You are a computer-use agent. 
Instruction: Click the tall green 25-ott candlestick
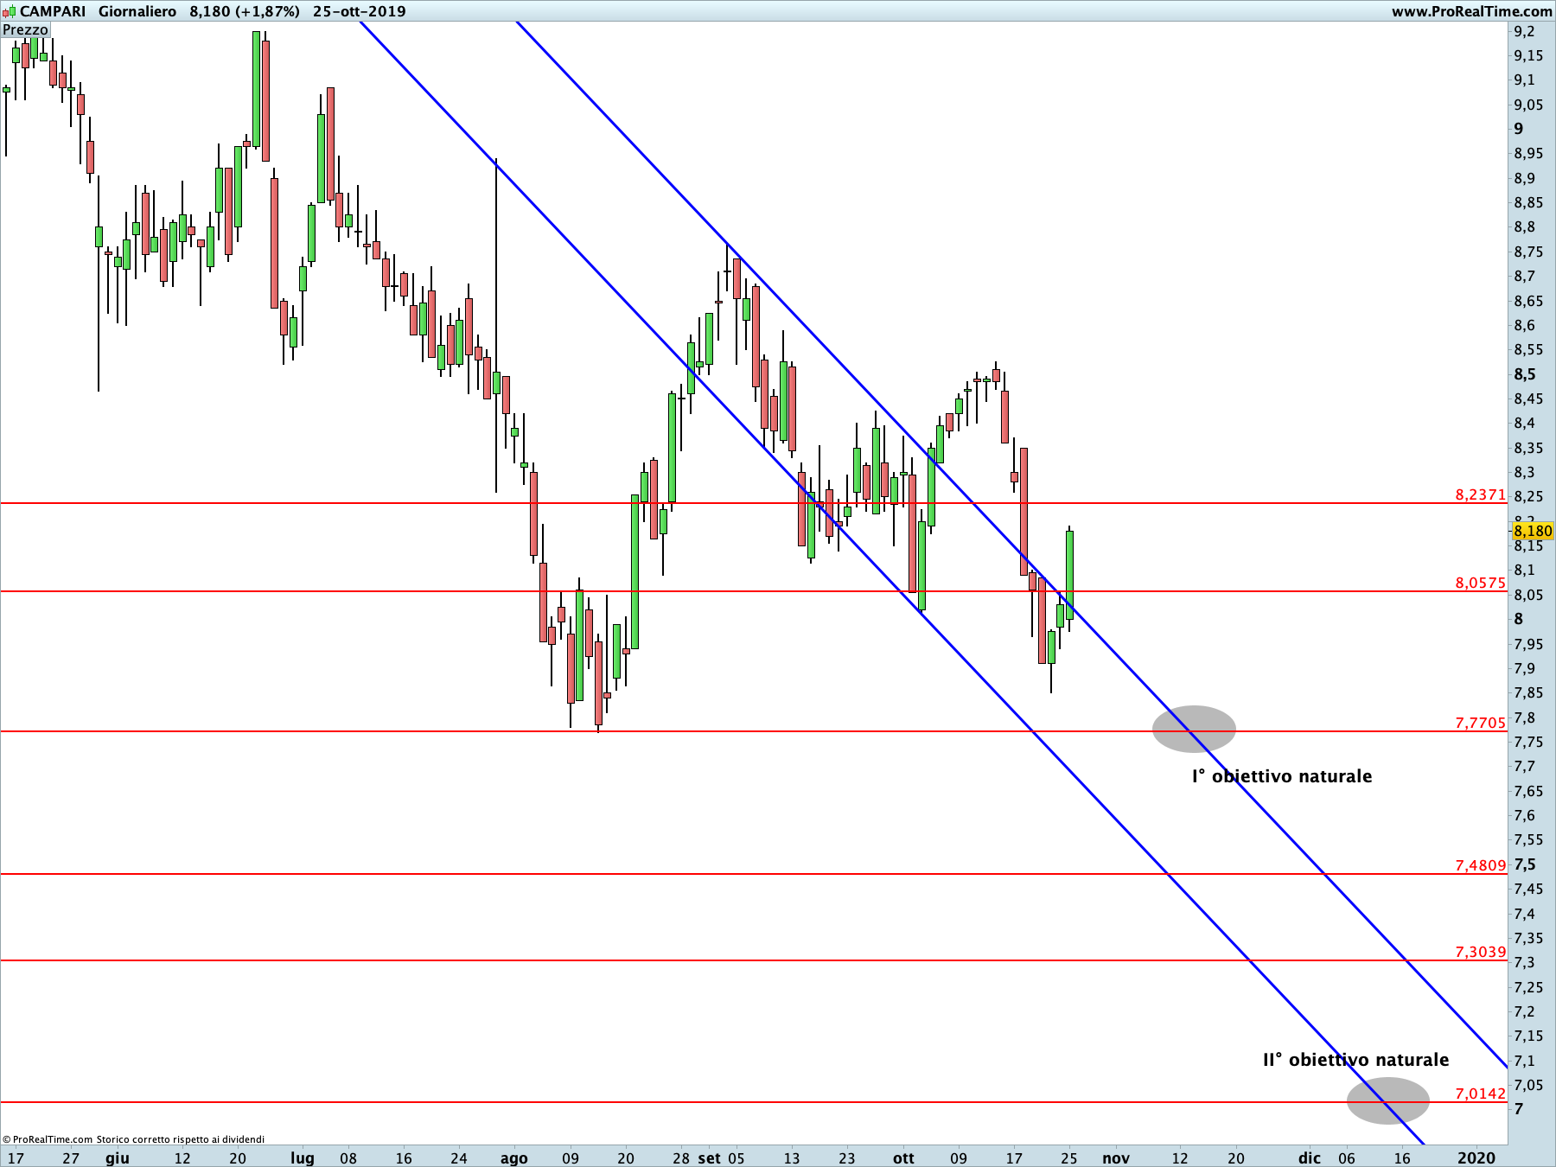[x=1069, y=575]
